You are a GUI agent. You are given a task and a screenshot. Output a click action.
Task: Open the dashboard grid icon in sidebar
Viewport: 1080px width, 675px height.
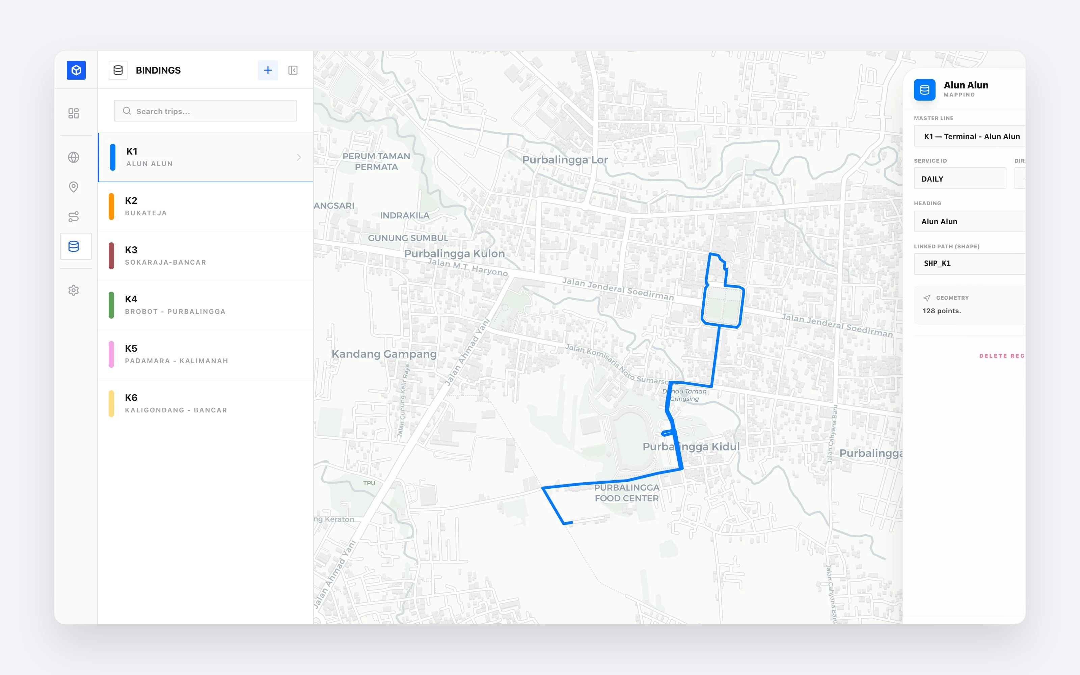click(75, 113)
